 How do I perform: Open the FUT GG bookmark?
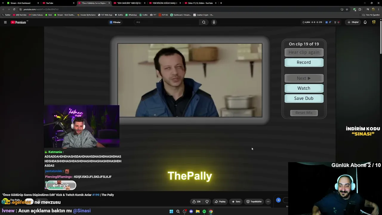(163, 15)
